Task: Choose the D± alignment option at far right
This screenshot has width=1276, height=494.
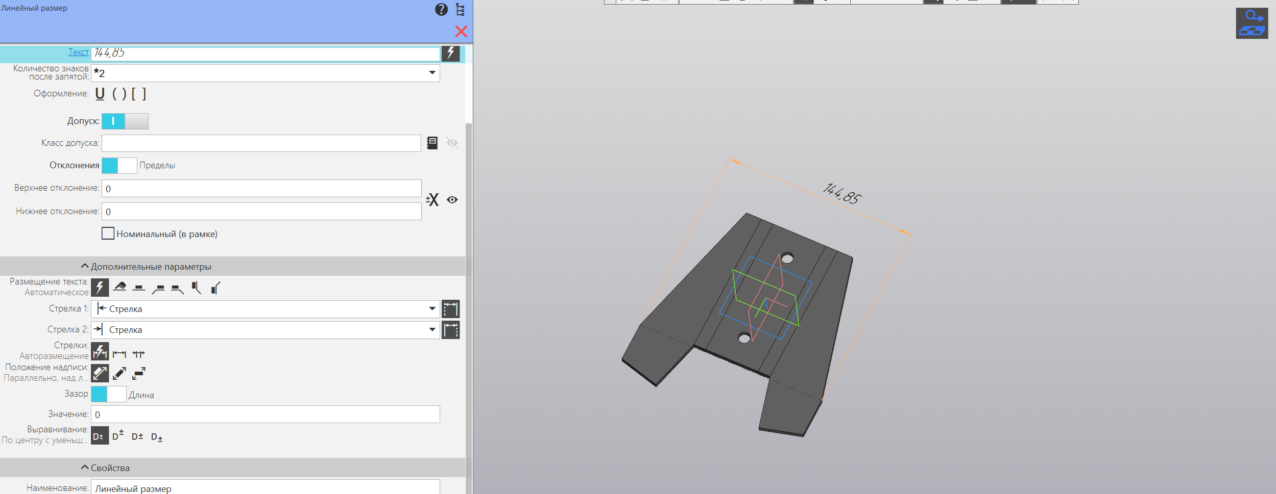Action: [x=157, y=437]
